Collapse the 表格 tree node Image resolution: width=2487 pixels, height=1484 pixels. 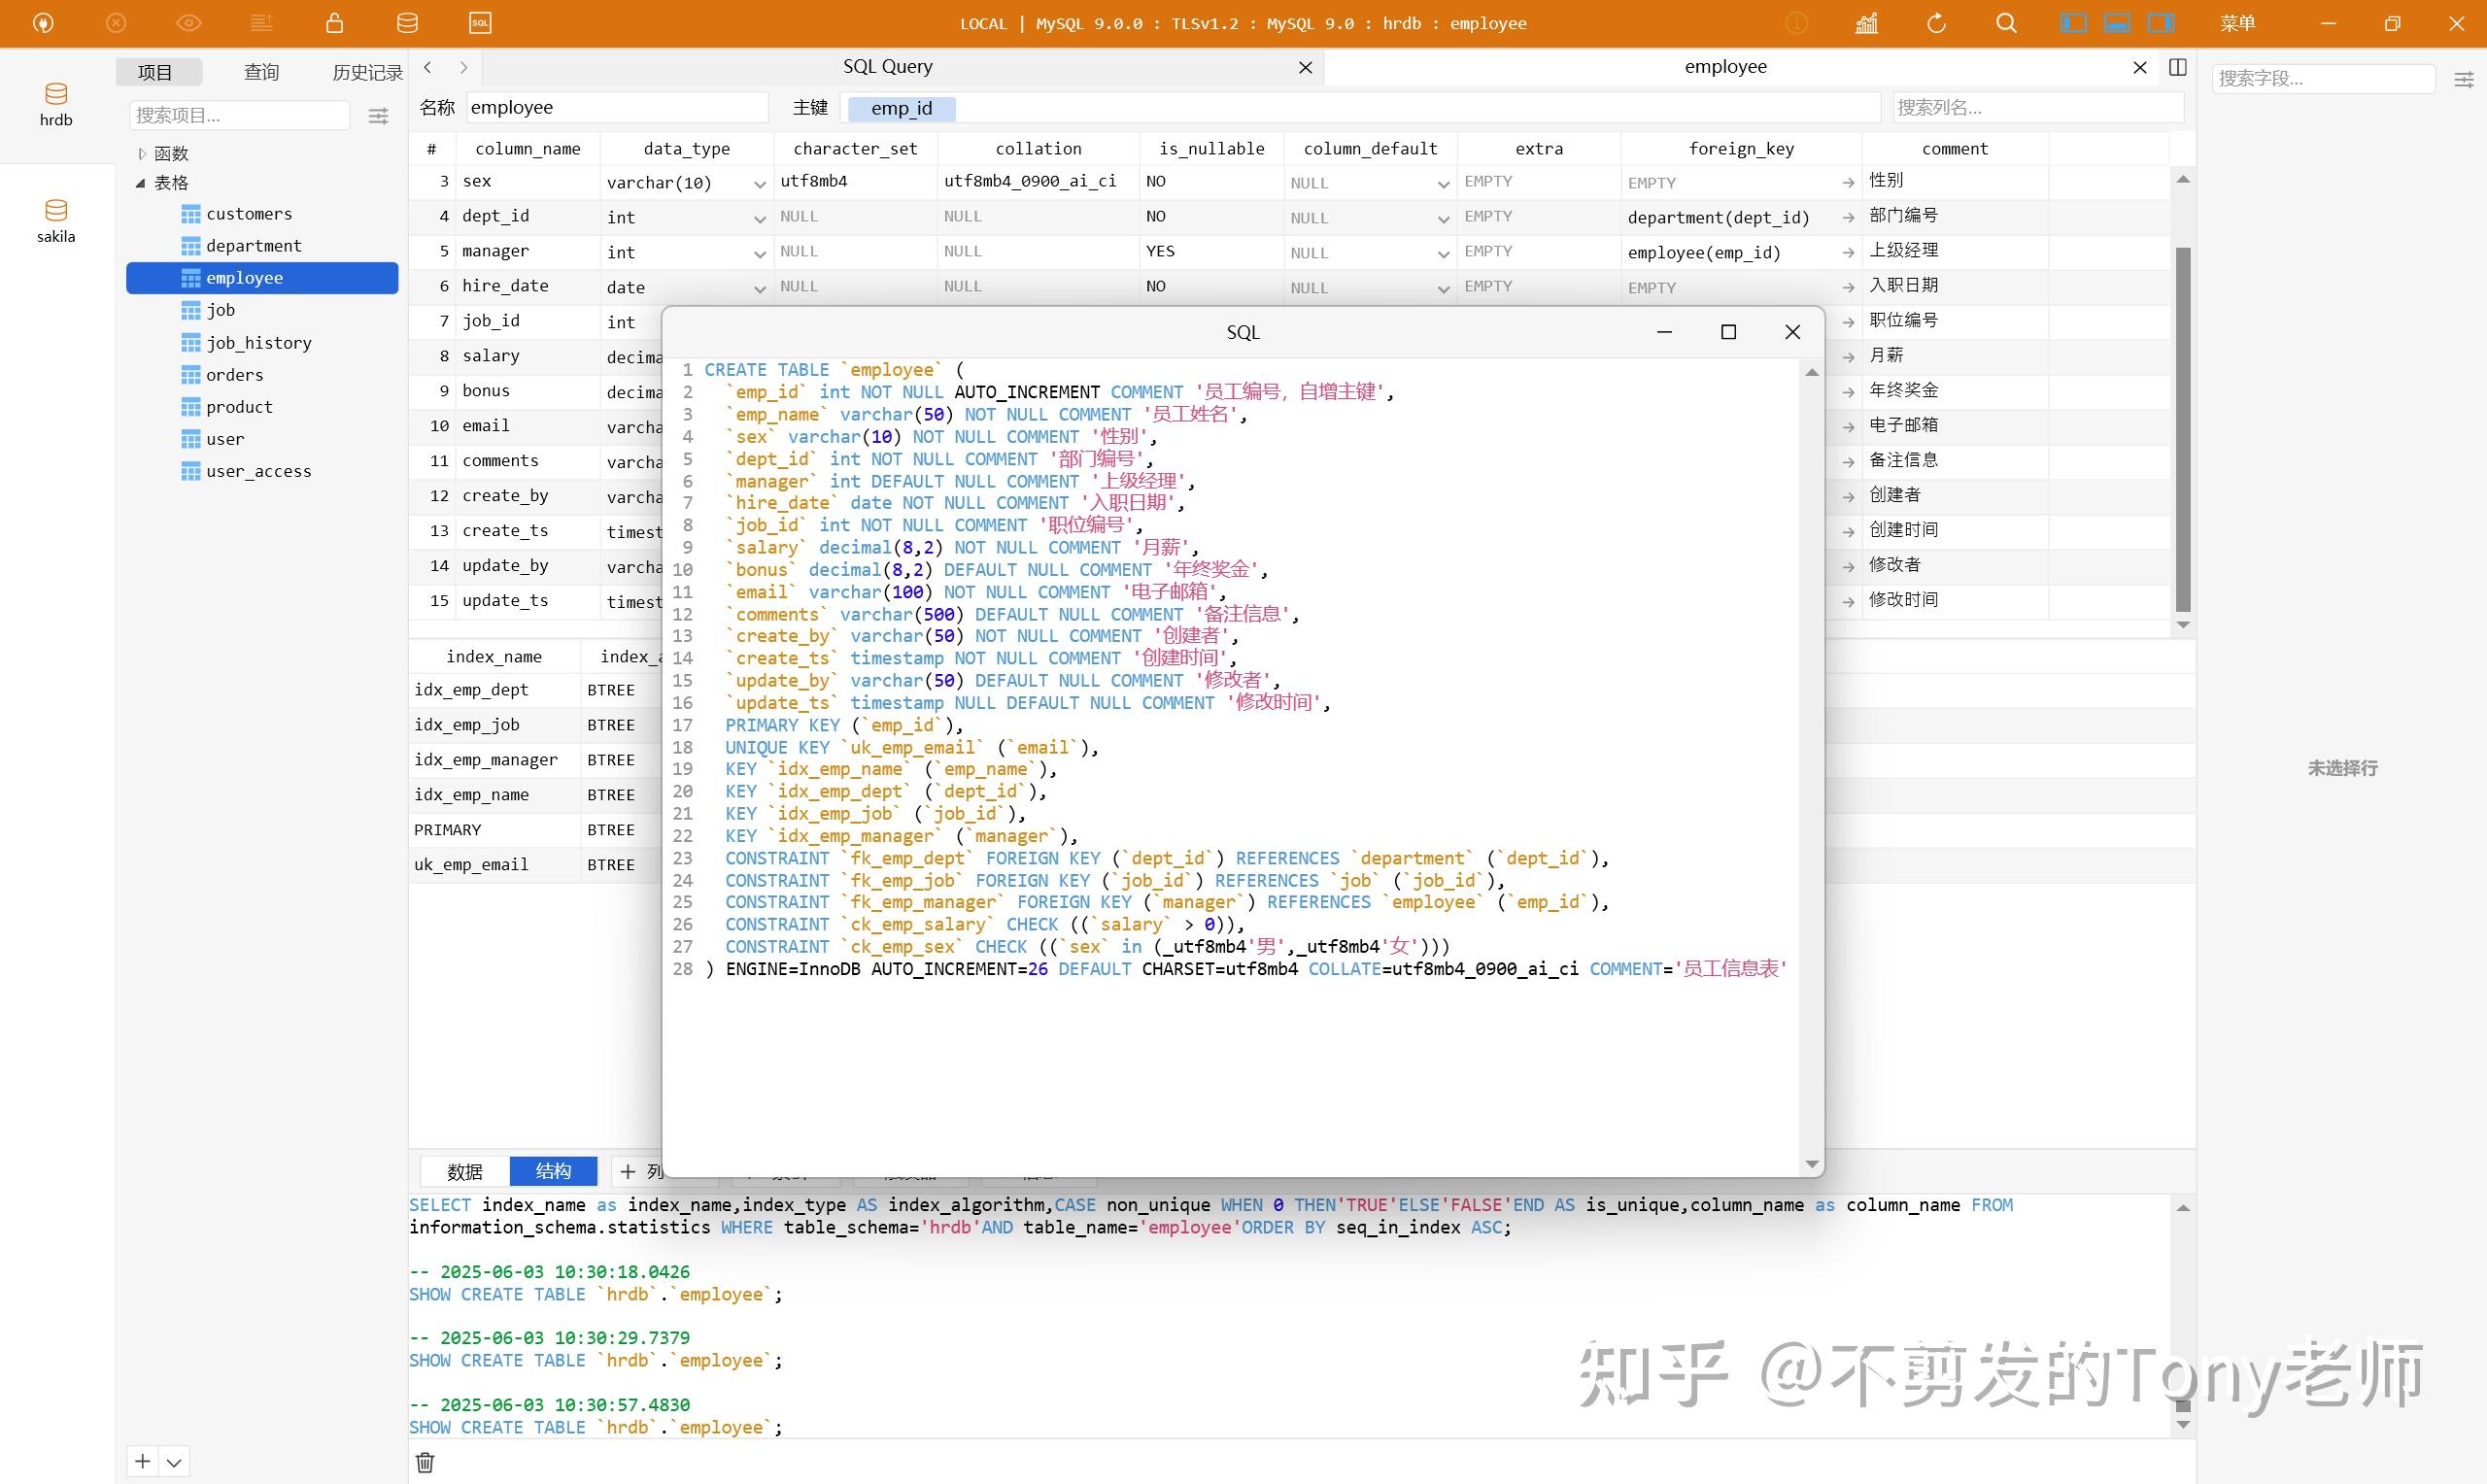pos(141,182)
